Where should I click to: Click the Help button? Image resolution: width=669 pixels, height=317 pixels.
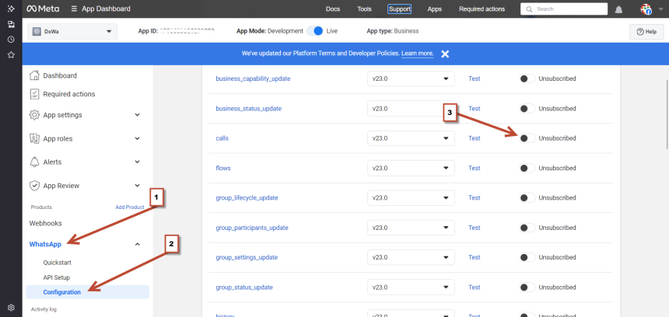pos(646,32)
